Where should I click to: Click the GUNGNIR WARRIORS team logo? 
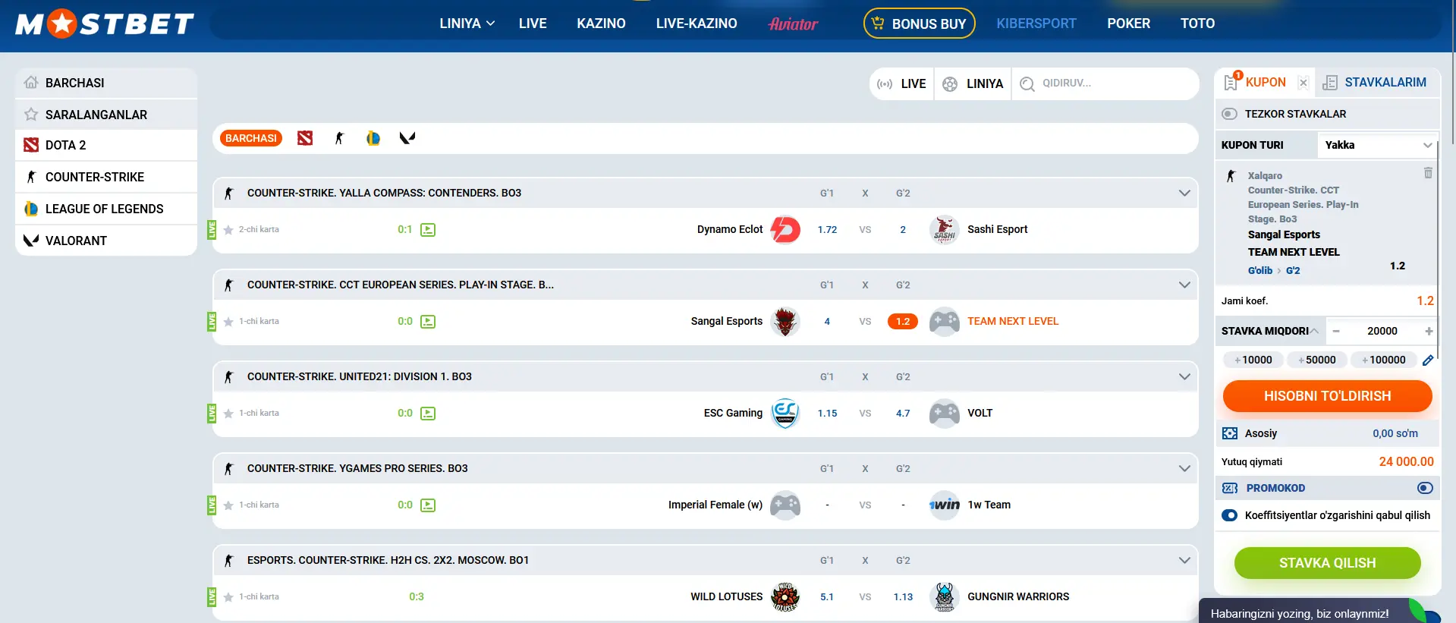(945, 597)
